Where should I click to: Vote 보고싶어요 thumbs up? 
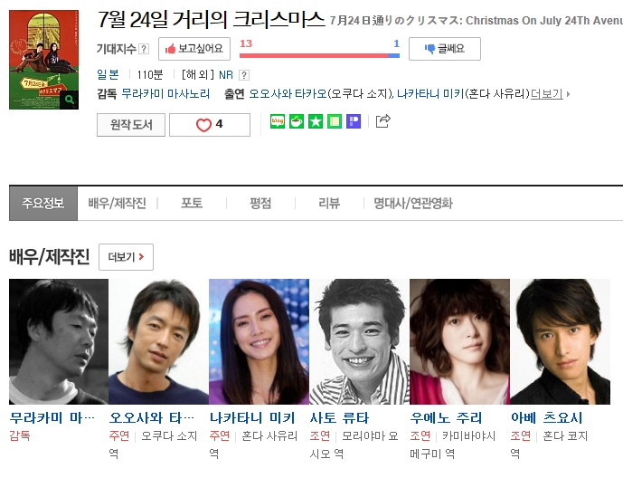pos(194,49)
